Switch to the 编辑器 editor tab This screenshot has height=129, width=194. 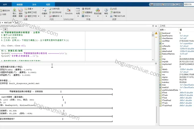click(x=20, y=5)
